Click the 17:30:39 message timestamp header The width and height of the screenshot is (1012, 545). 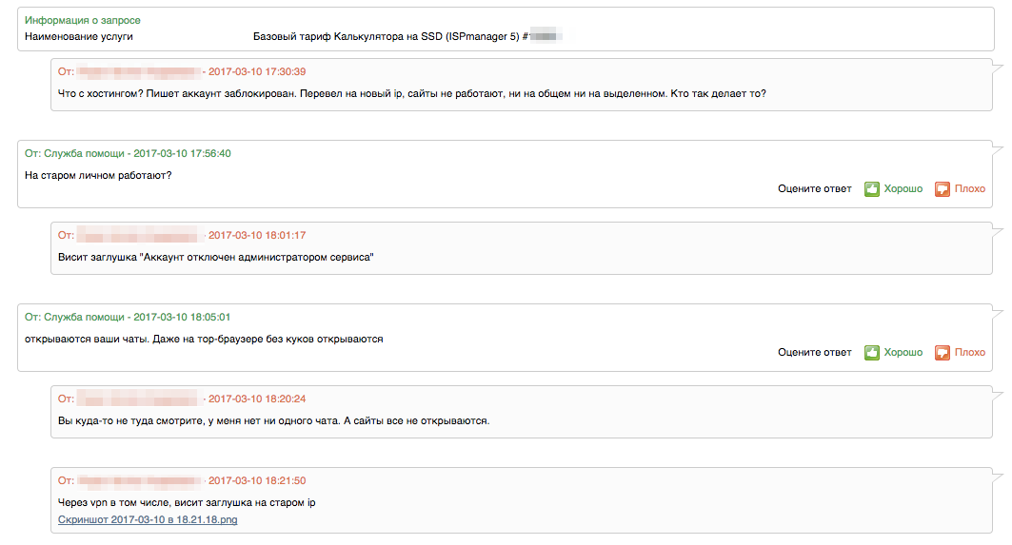point(257,72)
